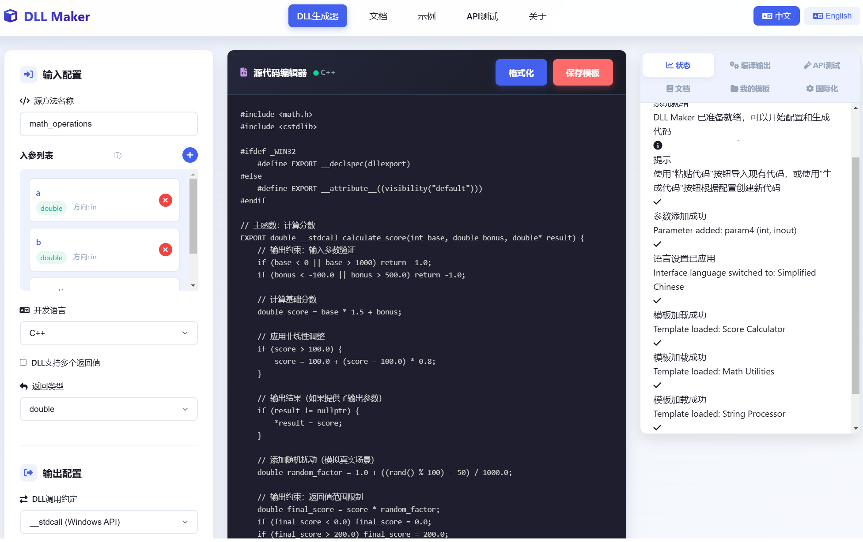The image size is (863, 542).
Task: Click the 国际化 tab gear icon
Action: pyautogui.click(x=810, y=89)
